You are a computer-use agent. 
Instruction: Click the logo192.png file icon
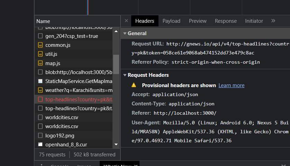pos(40,135)
